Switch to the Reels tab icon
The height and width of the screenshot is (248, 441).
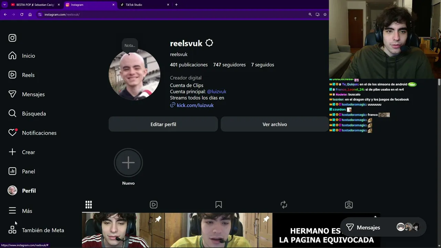pyautogui.click(x=154, y=205)
